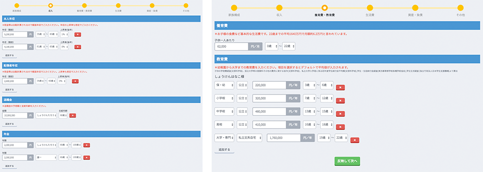Image resolution: width=483 pixels, height=172 pixels.
Task: Delete the first 年金 row for しょうけんたろう
Action: (x=86, y=145)
